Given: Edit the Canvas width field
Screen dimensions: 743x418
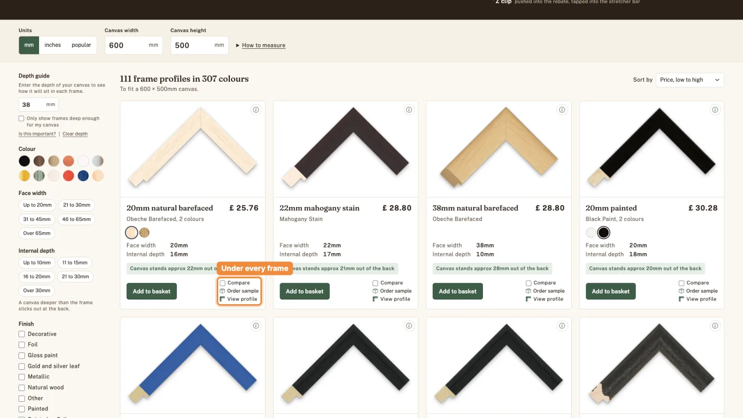Looking at the screenshot, I should [134, 46].
